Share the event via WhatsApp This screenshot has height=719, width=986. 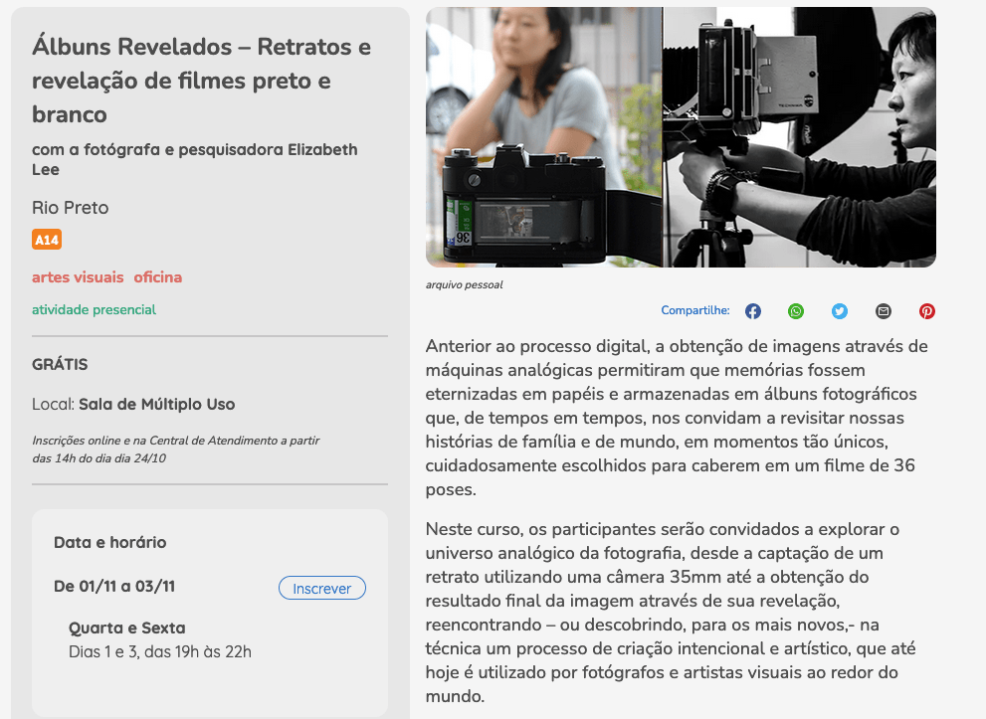(796, 311)
